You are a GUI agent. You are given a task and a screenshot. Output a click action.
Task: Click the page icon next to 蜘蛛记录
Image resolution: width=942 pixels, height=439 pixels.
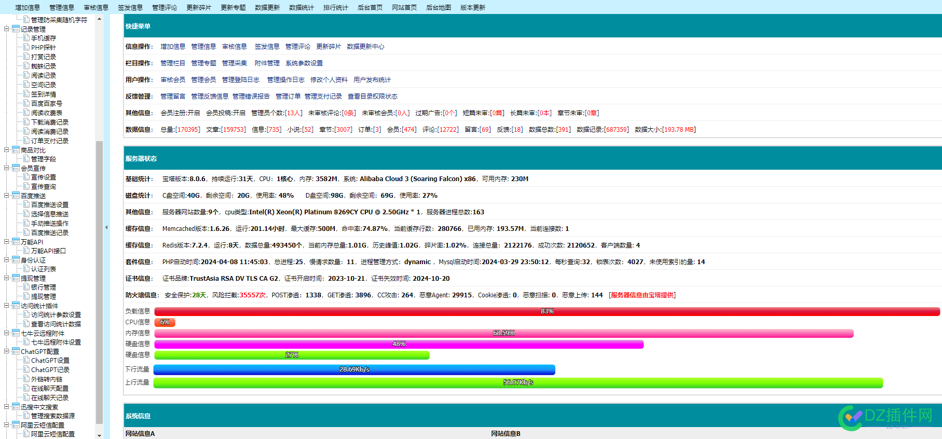click(x=26, y=66)
